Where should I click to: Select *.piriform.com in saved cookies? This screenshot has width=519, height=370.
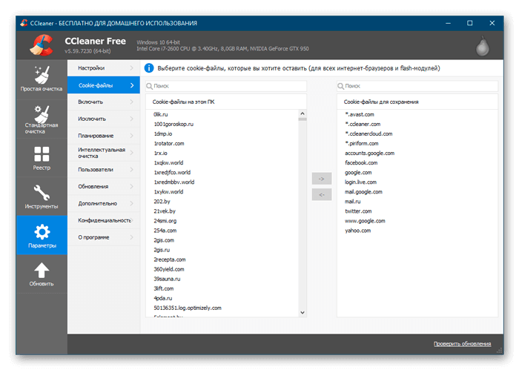tap(362, 143)
